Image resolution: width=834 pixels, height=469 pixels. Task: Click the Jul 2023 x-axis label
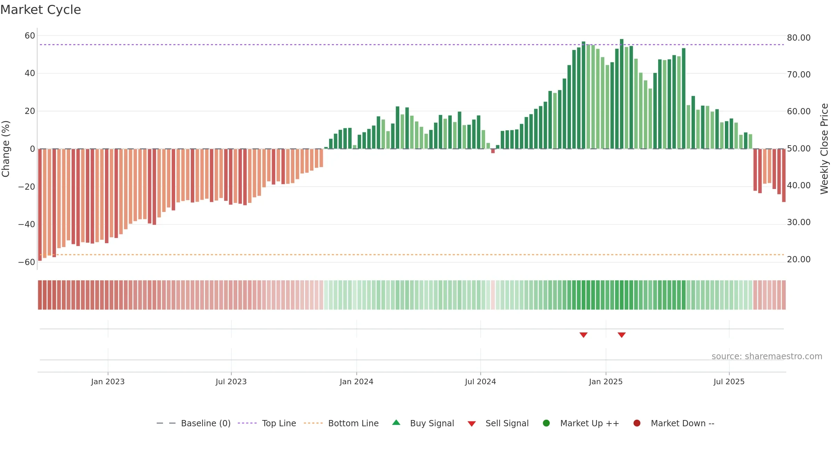231,382
